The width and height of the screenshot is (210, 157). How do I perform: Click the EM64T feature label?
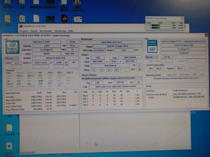click(x=10, y=84)
